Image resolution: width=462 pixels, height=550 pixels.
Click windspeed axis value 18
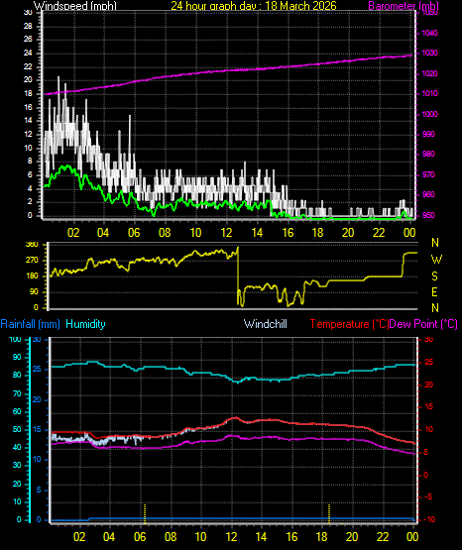[x=28, y=94]
